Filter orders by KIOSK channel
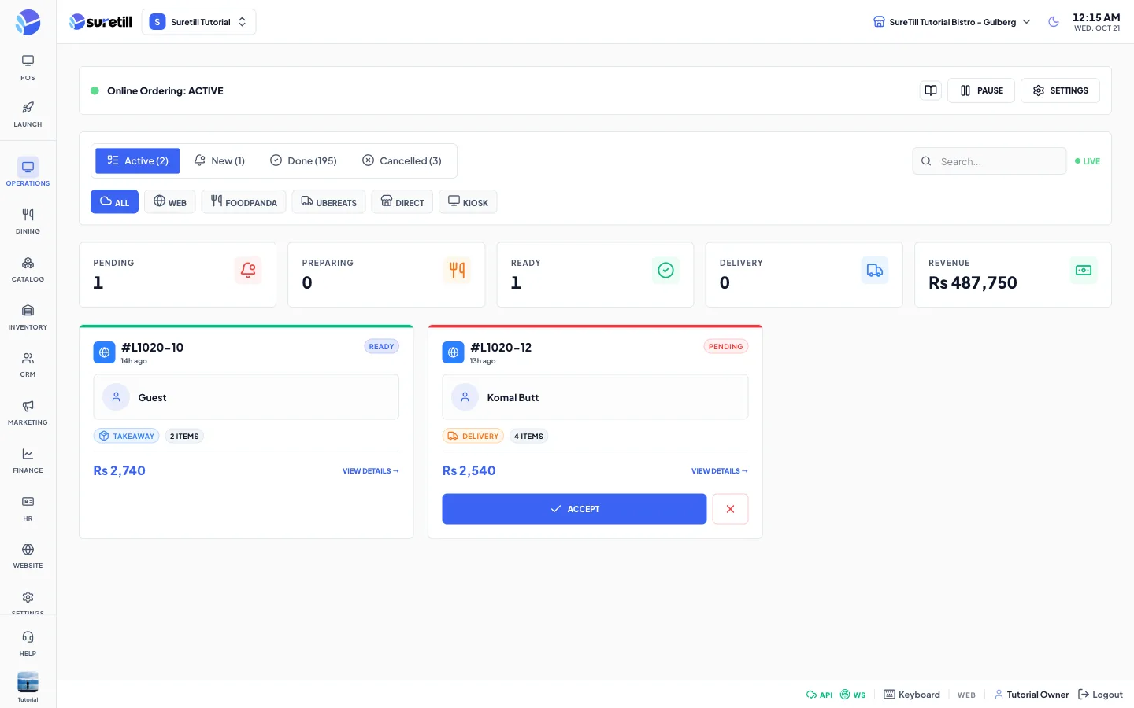1134x708 pixels. (x=468, y=201)
